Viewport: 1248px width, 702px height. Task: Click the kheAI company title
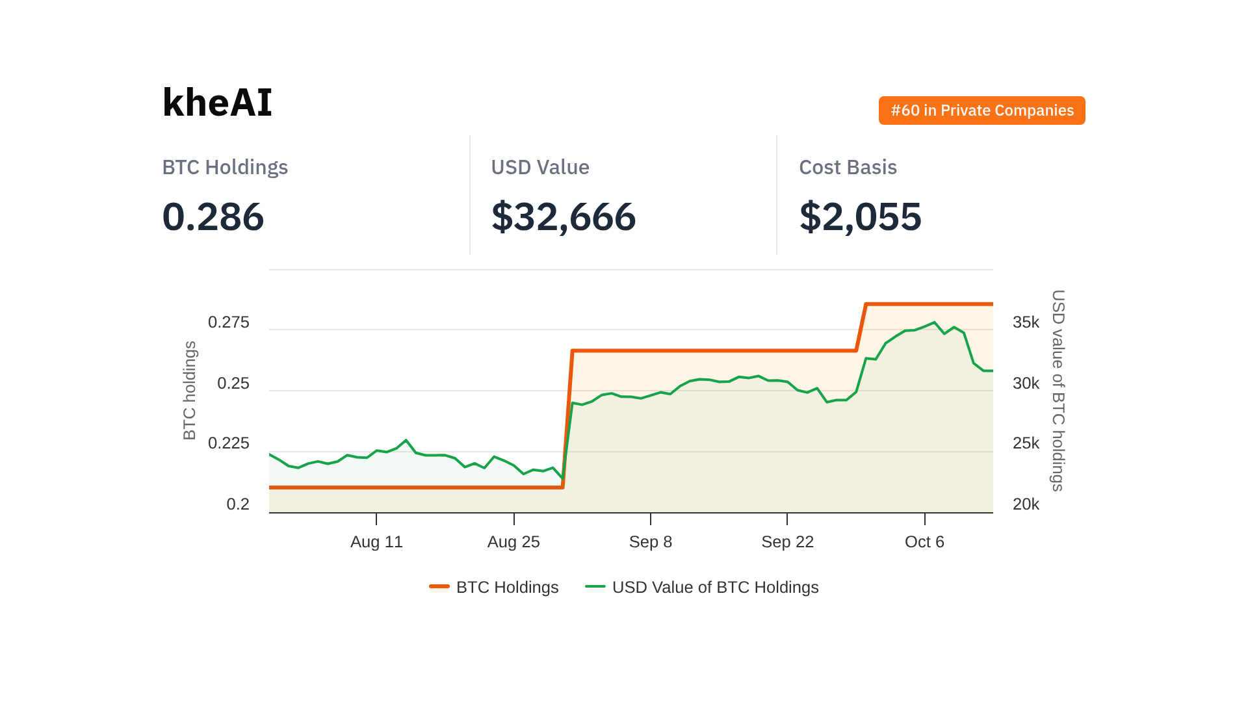(x=217, y=103)
